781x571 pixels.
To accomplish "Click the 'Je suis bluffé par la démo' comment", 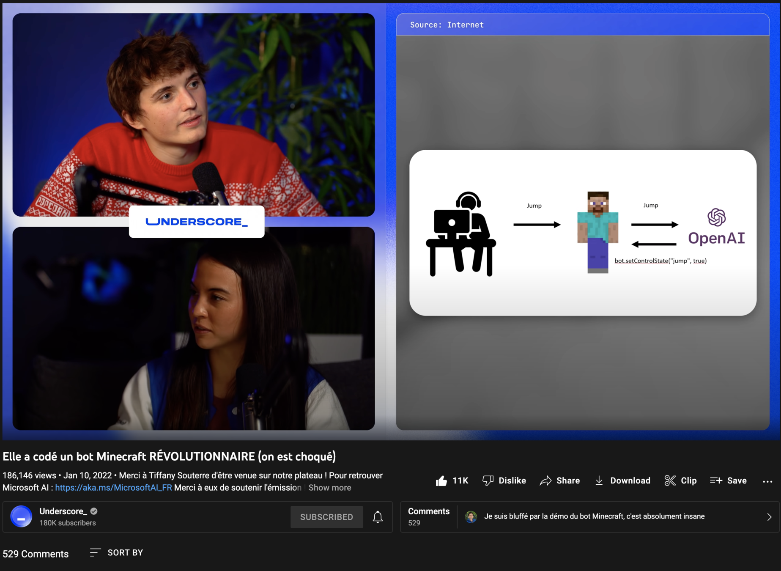I will click(x=594, y=516).
